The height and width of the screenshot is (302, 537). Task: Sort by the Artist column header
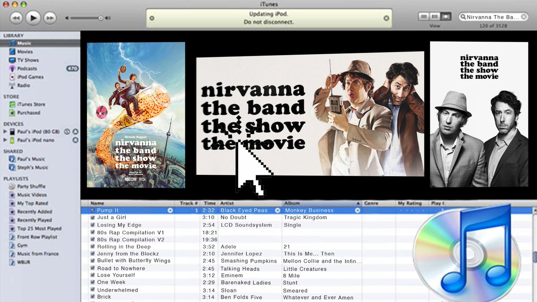tap(250, 203)
